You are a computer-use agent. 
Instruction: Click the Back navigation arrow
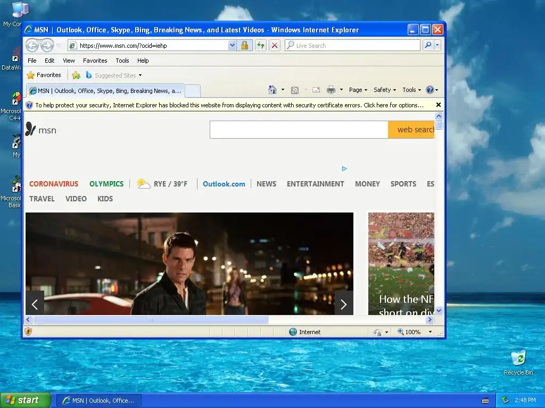click(32, 45)
